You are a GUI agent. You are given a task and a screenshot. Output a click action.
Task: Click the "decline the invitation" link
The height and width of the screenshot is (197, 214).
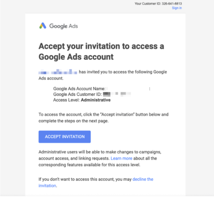coord(143,179)
